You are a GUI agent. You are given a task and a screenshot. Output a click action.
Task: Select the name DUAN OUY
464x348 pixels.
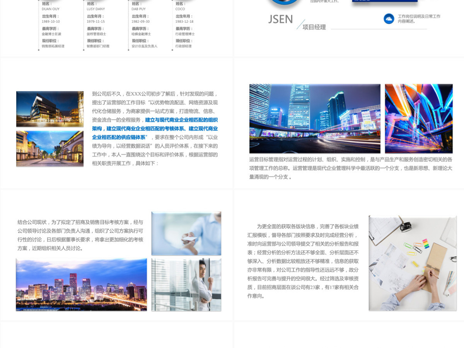click(x=51, y=9)
